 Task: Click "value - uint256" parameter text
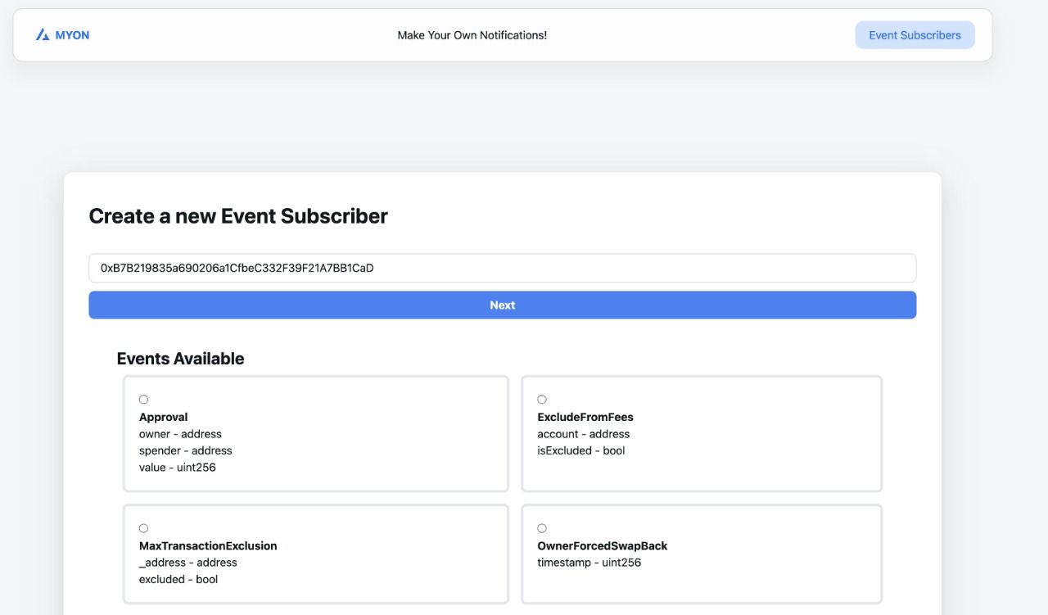point(178,468)
